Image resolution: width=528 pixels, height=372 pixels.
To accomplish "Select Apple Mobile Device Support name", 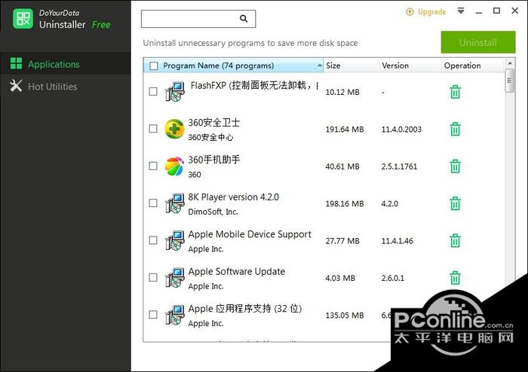I will point(250,234).
